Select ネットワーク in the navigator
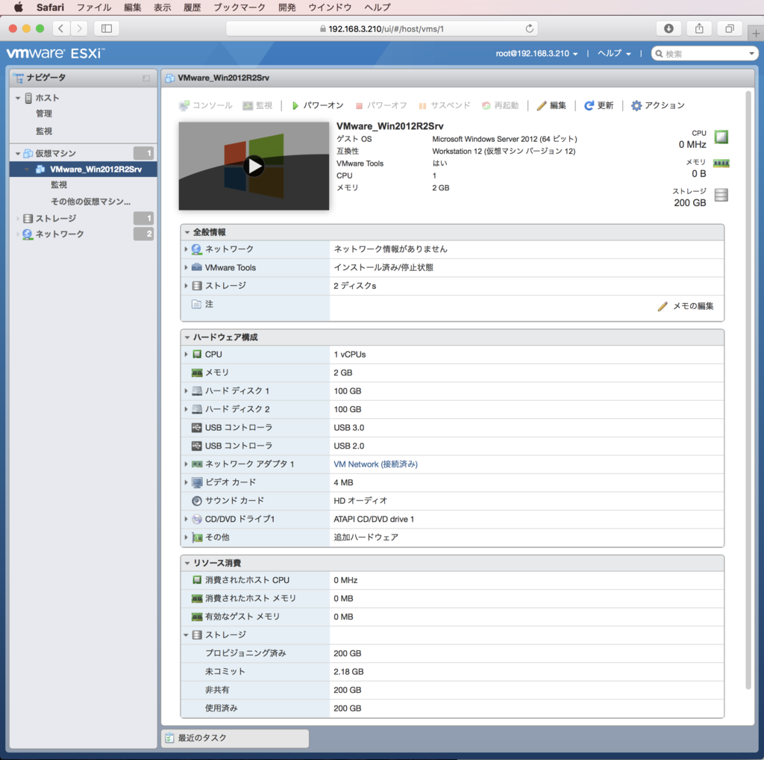Screen dimensions: 764x760 (x=60, y=234)
